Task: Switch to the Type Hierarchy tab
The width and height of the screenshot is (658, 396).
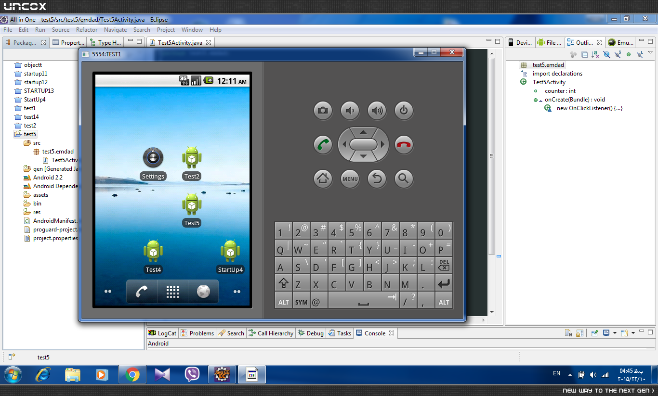Action: (105, 42)
